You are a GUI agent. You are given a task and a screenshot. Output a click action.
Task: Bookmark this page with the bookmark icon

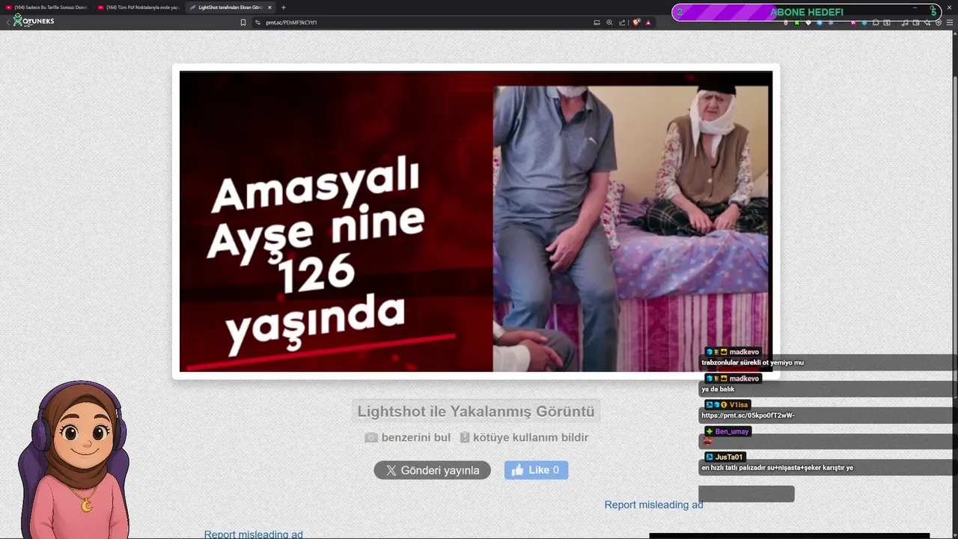click(243, 22)
